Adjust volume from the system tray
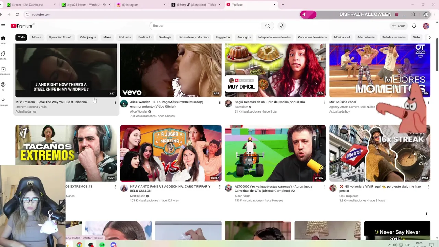The height and width of the screenshot is (247, 439). point(395,245)
